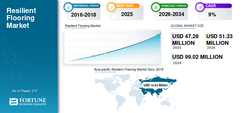This screenshot has height=113, width=243.
Task: Click the base year 2025 value
Action: point(127,14)
